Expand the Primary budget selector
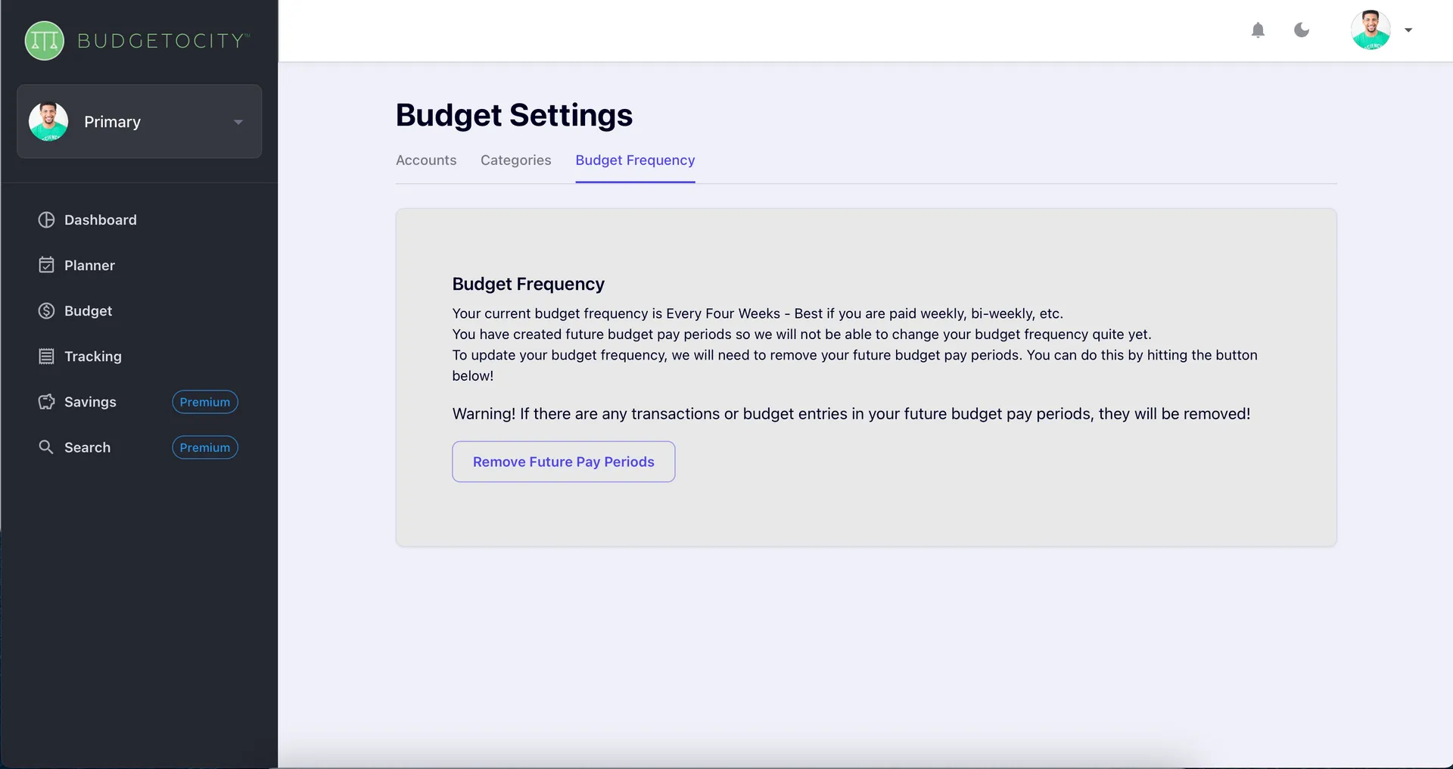The height and width of the screenshot is (769, 1453). coord(138,121)
